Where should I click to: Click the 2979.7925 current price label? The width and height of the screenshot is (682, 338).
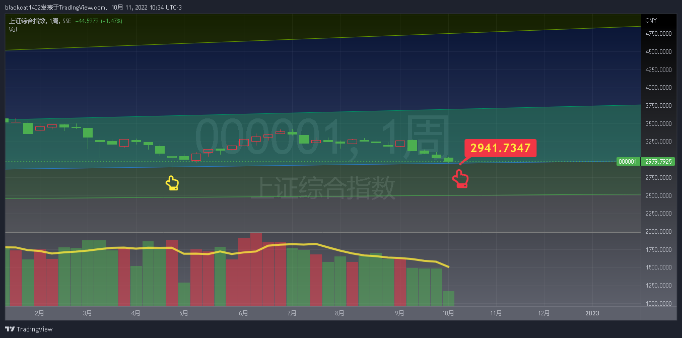(x=659, y=162)
